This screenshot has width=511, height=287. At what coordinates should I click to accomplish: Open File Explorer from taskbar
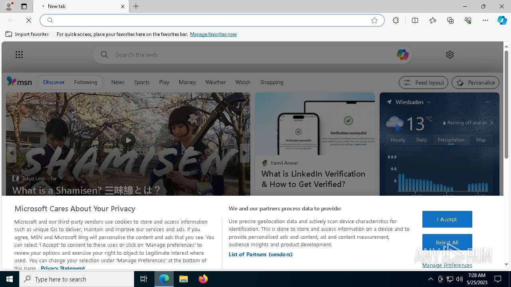[x=184, y=279]
